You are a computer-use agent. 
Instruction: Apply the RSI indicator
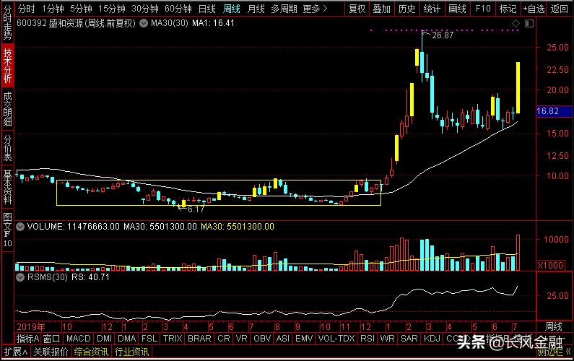pyautogui.click(x=368, y=339)
